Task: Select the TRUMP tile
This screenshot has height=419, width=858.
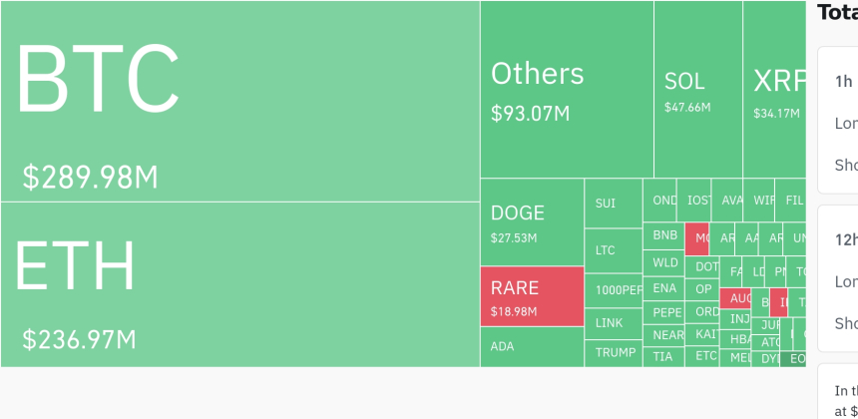Action: tap(614, 353)
